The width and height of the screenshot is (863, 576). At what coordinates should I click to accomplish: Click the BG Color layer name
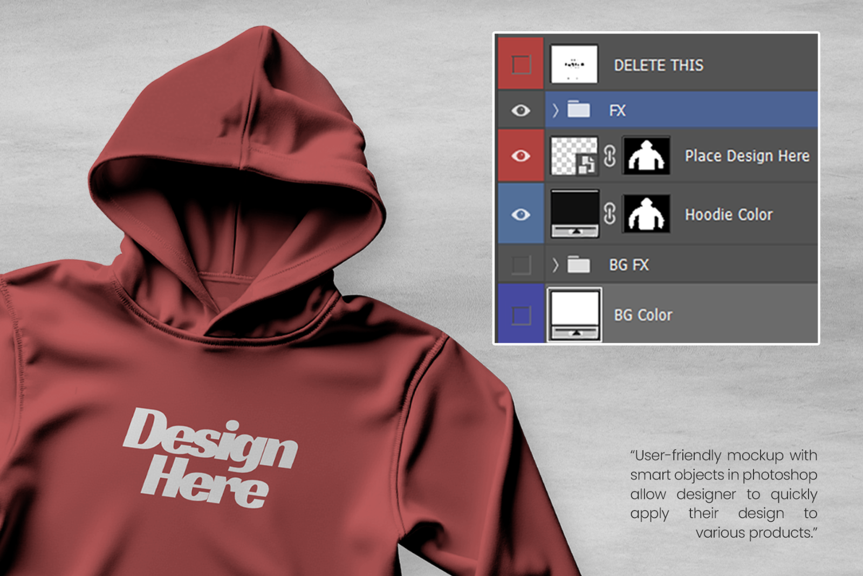coord(643,315)
